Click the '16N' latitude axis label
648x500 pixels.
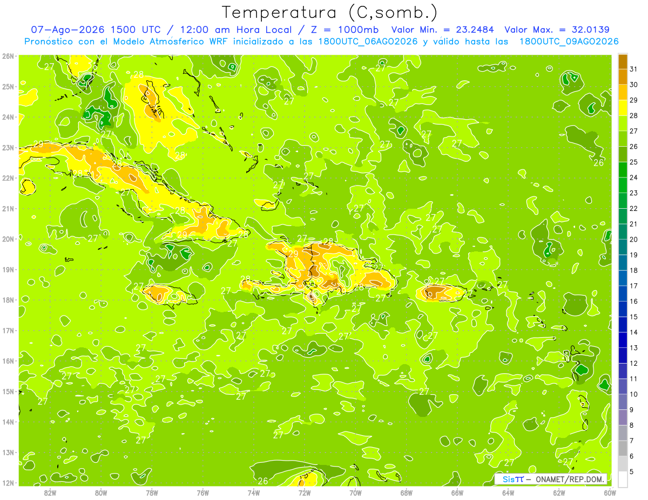point(8,361)
